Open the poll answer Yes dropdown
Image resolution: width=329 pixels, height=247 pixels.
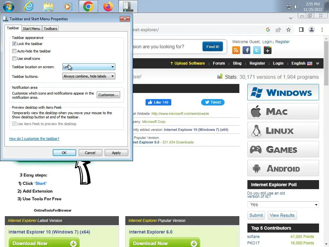[283, 205]
